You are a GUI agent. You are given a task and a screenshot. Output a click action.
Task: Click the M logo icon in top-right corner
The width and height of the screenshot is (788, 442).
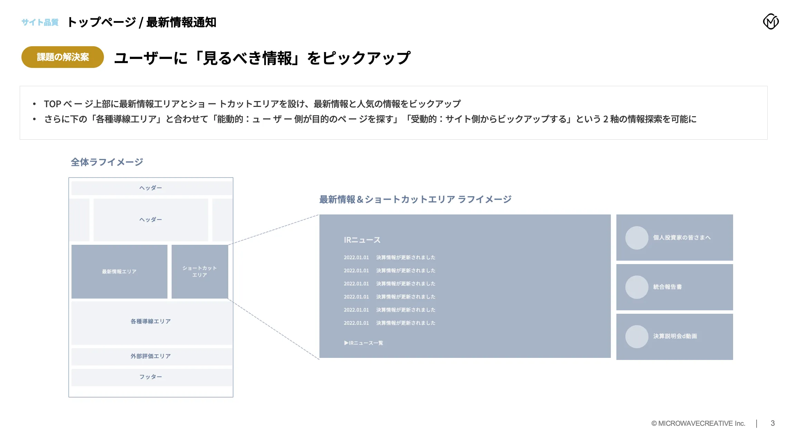click(770, 22)
